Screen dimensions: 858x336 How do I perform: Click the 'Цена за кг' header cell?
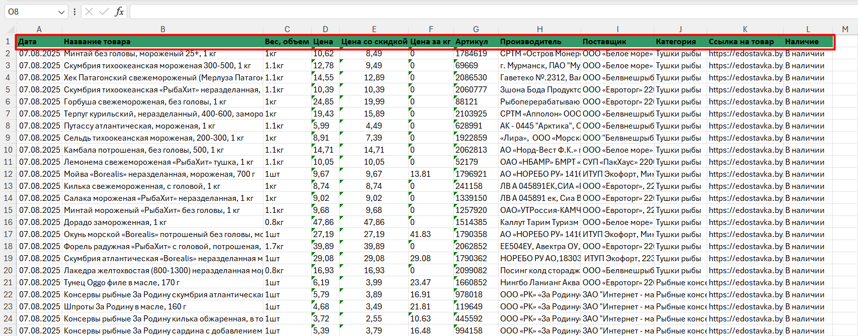coord(431,42)
